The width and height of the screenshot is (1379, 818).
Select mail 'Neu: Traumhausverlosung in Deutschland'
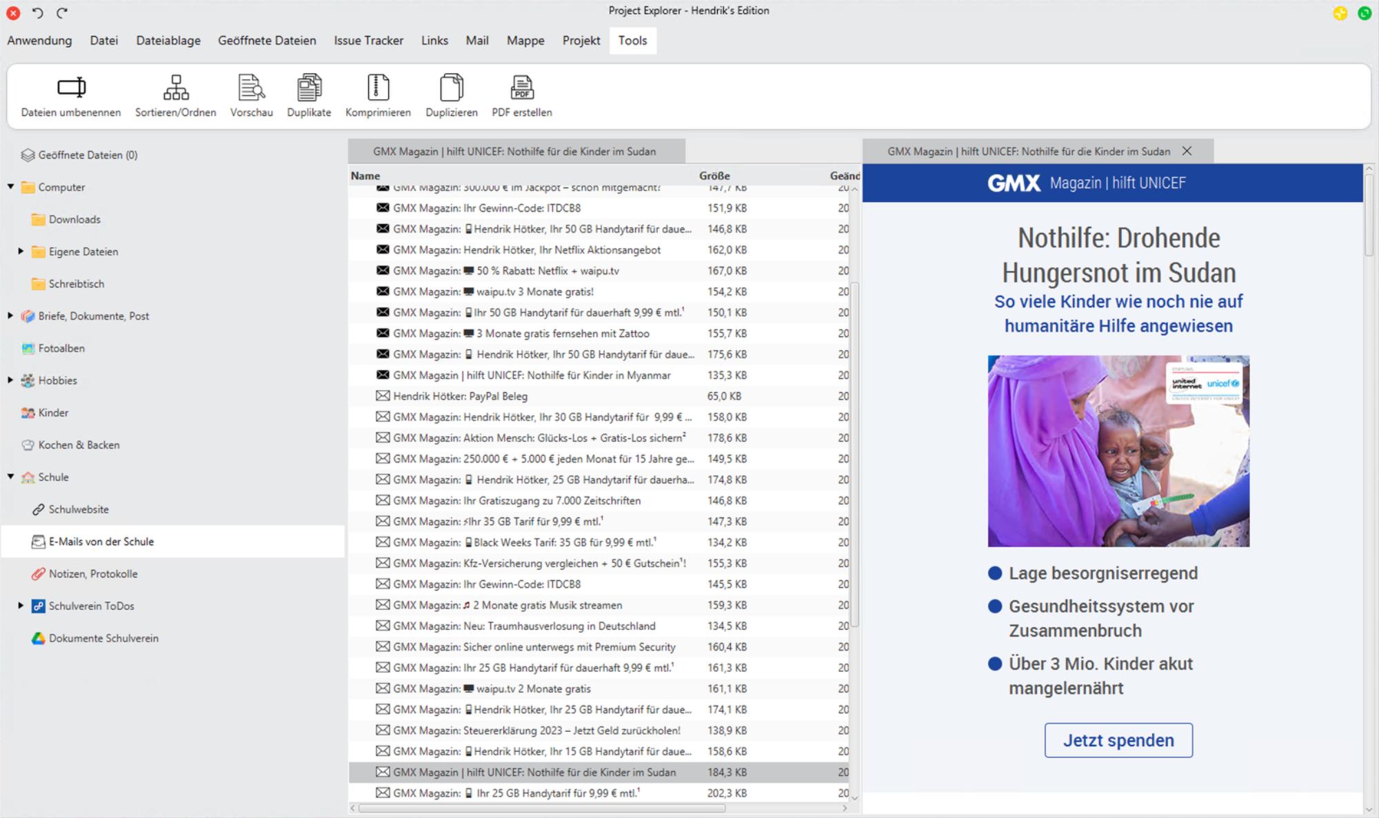(598, 626)
